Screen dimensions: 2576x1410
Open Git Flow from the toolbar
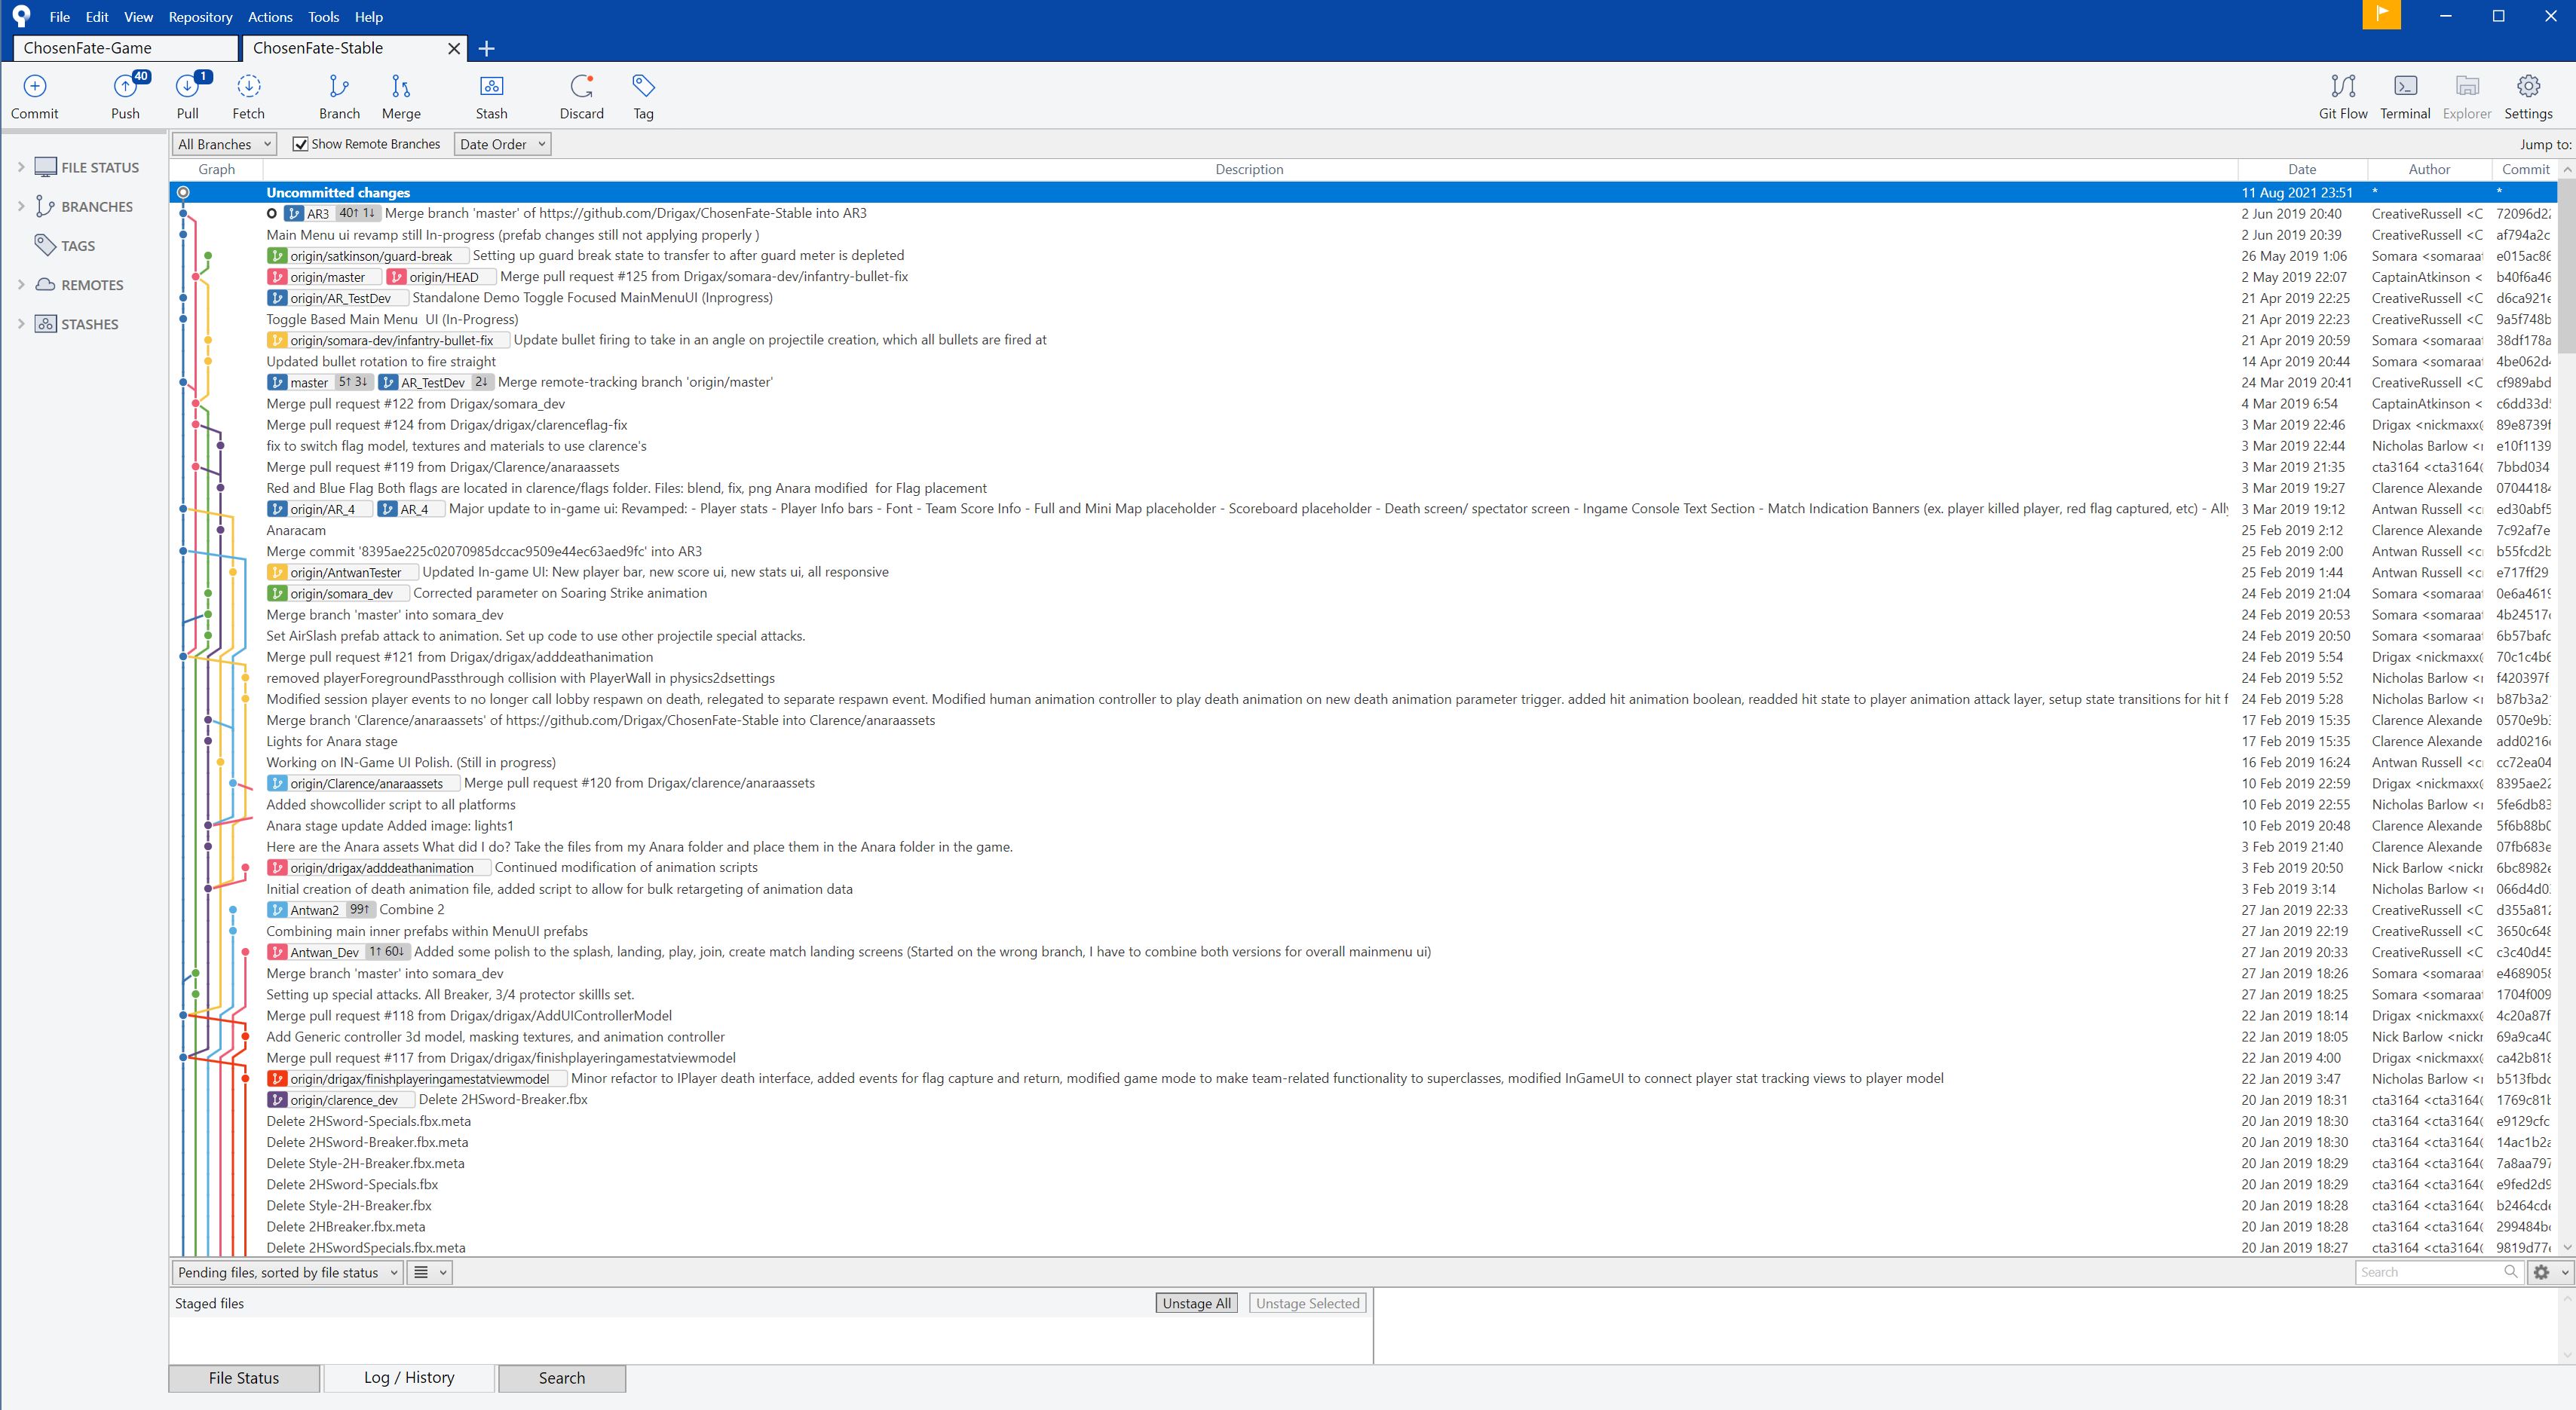click(2343, 96)
